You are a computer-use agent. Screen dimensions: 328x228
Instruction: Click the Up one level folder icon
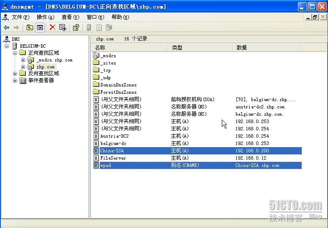[x=30, y=28]
